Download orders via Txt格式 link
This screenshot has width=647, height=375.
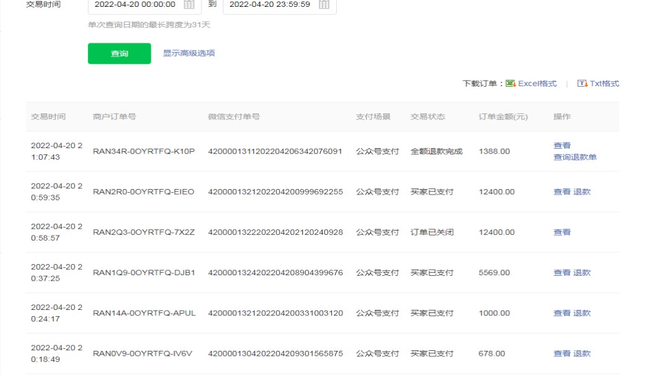[x=604, y=84]
